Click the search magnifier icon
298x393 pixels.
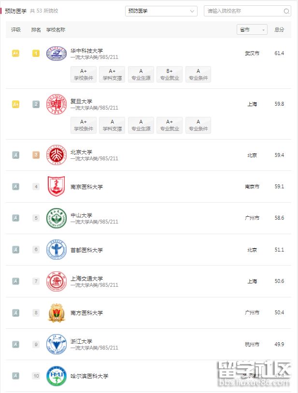click(287, 11)
